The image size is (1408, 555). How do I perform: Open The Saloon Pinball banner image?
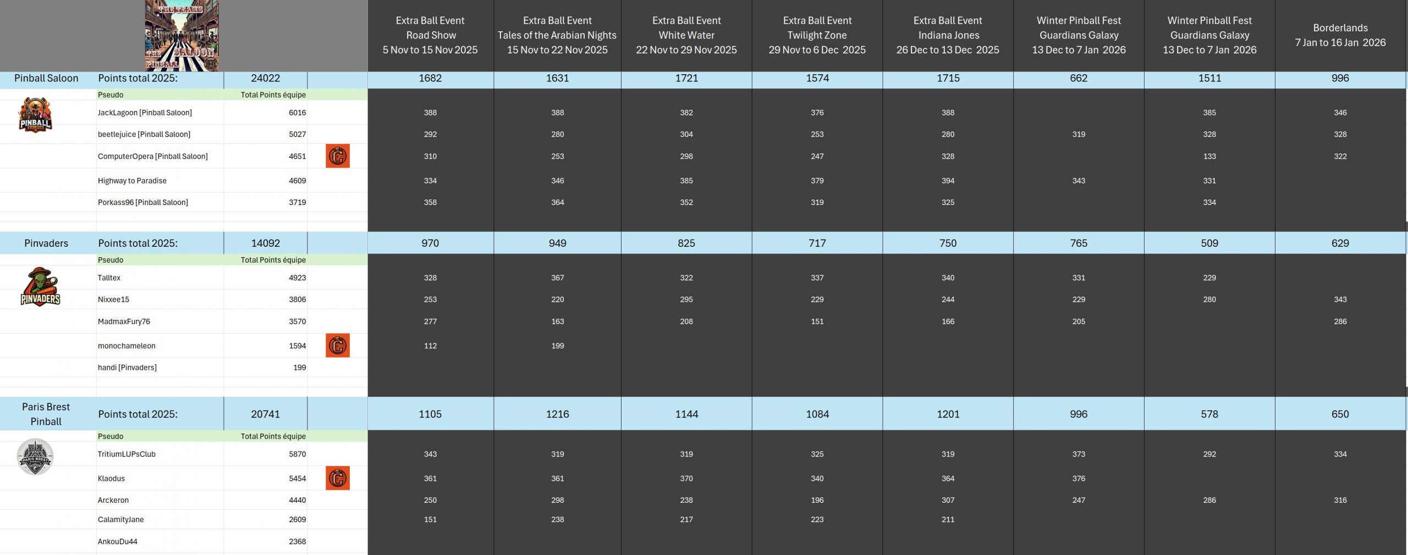click(182, 36)
